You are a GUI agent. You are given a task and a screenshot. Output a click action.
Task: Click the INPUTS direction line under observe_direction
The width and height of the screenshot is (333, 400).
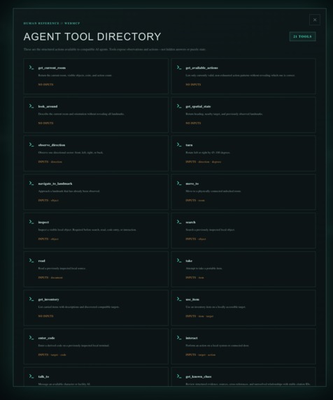50,162
